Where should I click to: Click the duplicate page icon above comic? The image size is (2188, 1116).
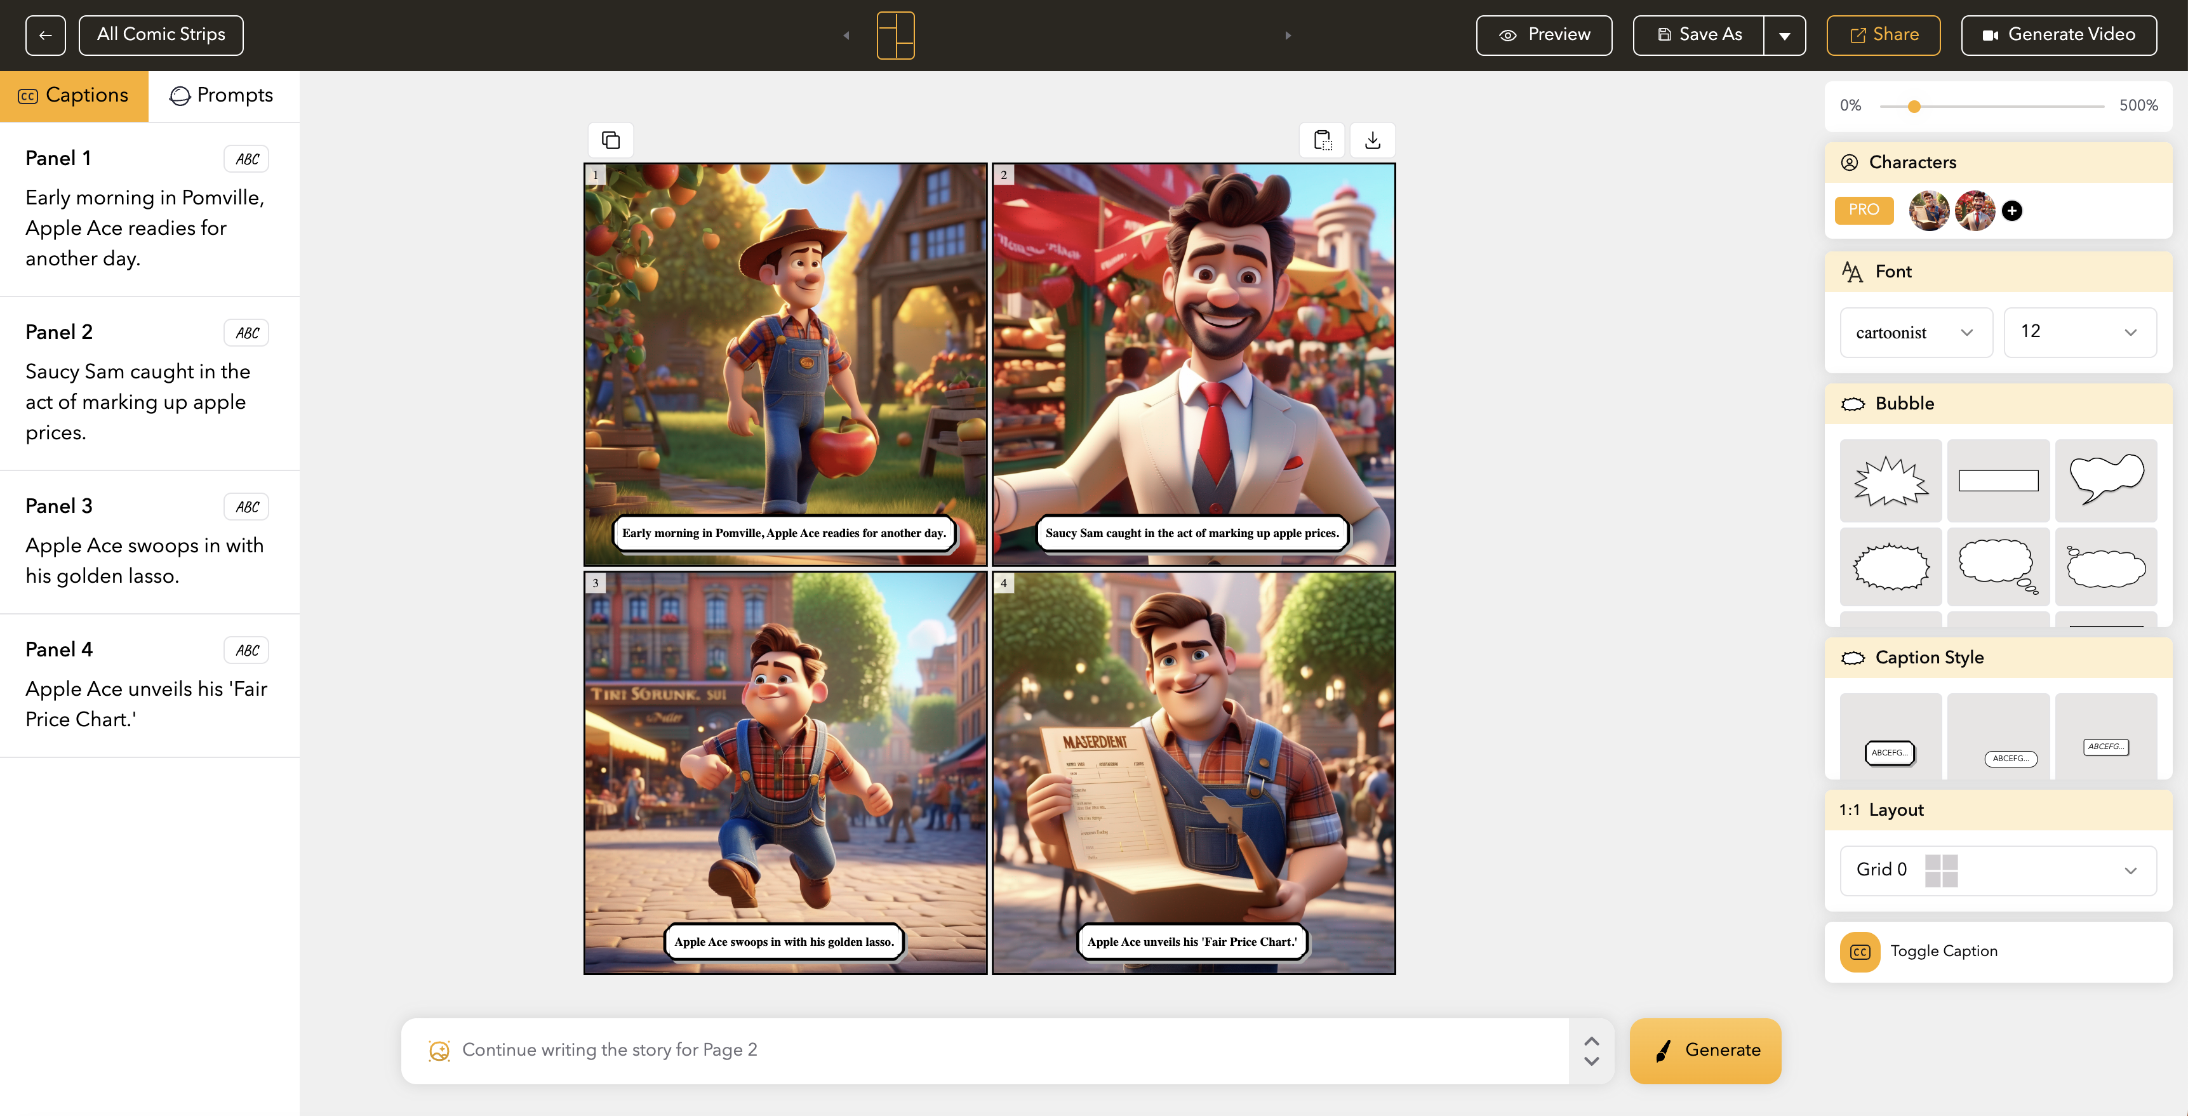pos(611,139)
